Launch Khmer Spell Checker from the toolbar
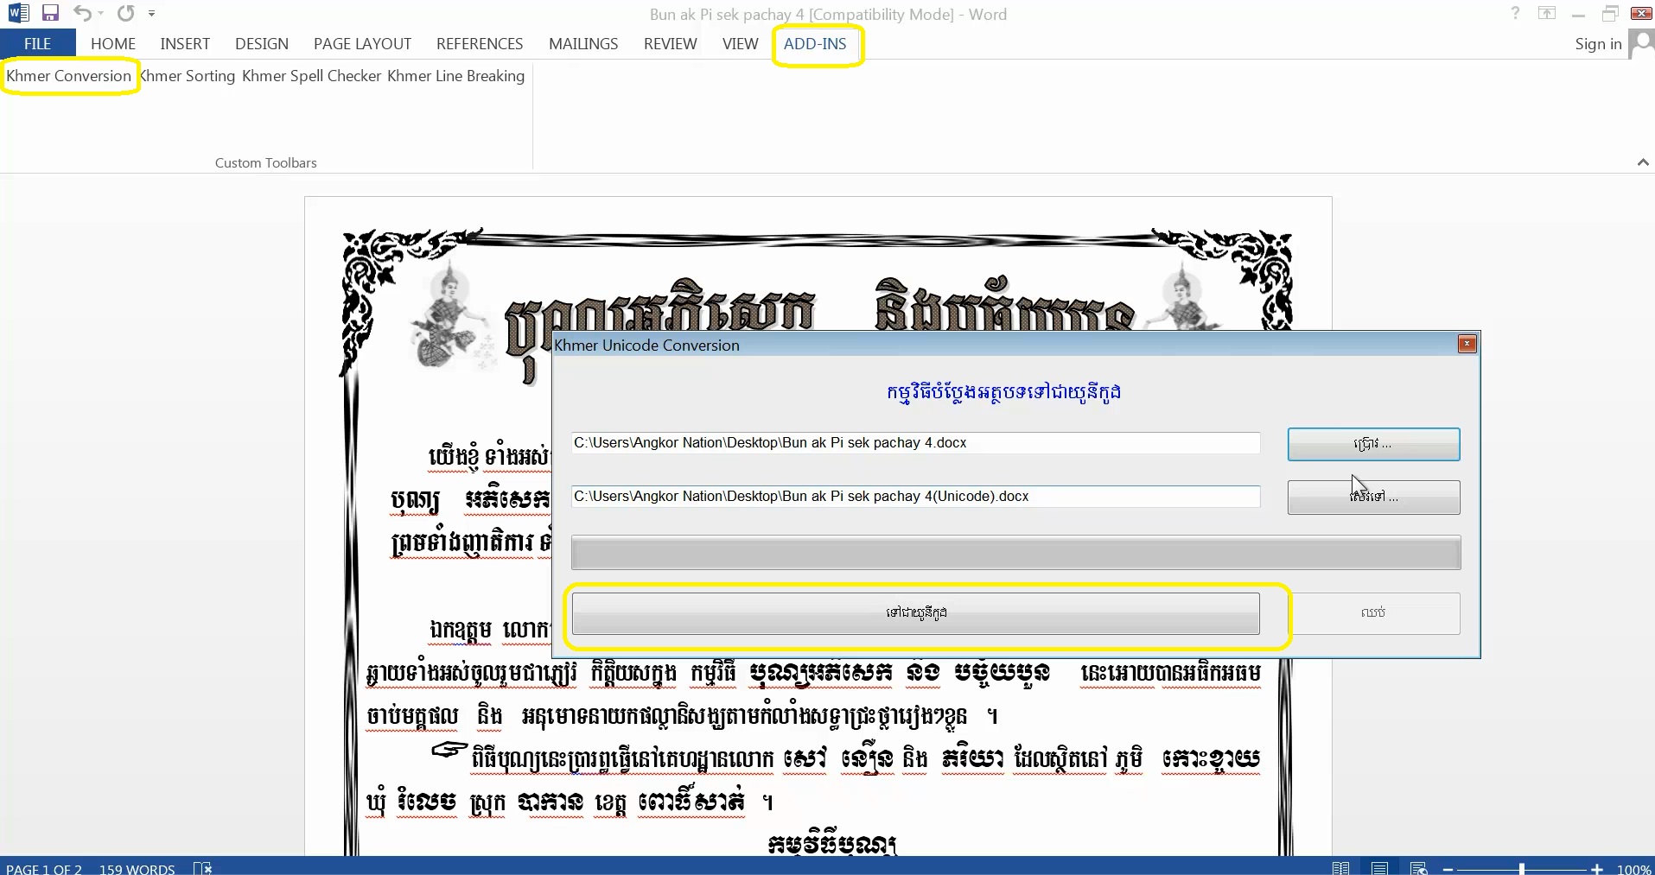The image size is (1655, 875). pyautogui.click(x=311, y=76)
